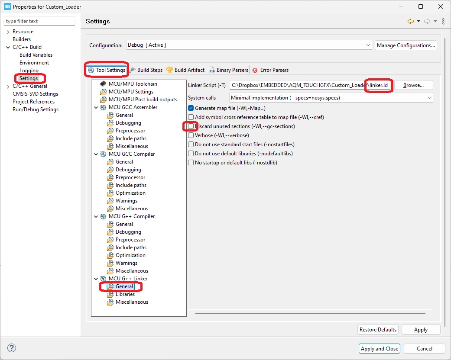The height and width of the screenshot is (360, 451).
Task: Click the Linker Script path field
Action: pyautogui.click(x=311, y=85)
